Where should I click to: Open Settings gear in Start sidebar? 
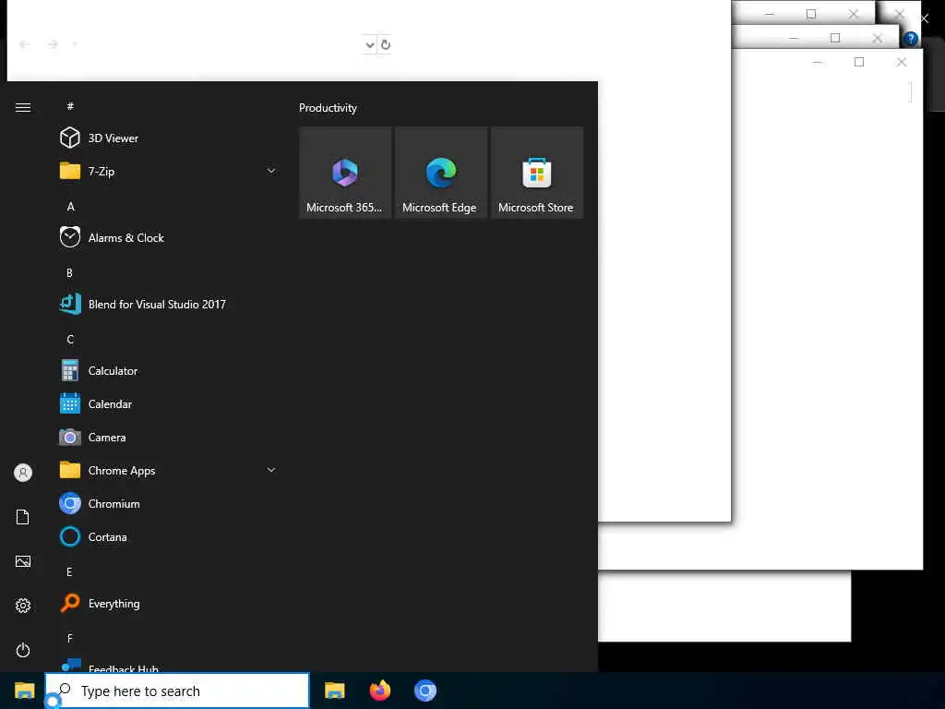click(x=23, y=606)
